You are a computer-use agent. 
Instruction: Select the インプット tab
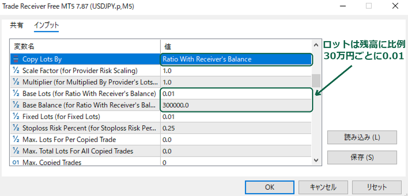(47, 25)
